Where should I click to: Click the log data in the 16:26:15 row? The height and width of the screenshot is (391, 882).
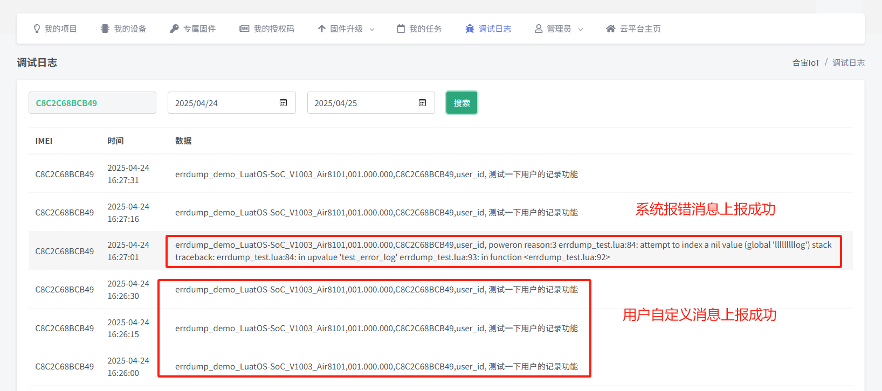pyautogui.click(x=376, y=329)
